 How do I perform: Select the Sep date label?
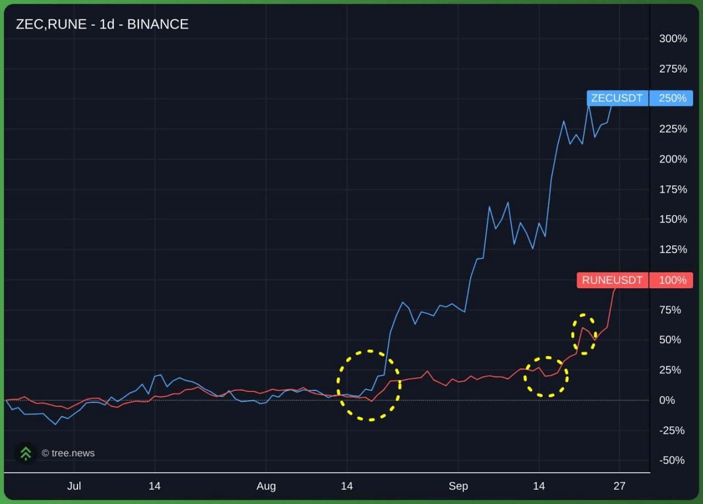458,486
